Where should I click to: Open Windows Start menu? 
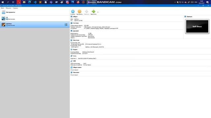[3, 2]
